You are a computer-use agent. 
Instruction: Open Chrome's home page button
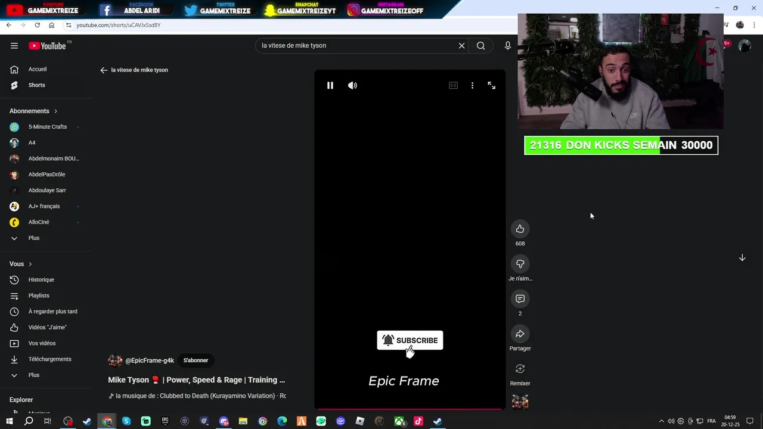[x=51, y=25]
